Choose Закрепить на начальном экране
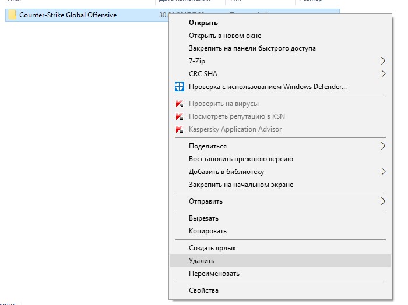 (241, 185)
